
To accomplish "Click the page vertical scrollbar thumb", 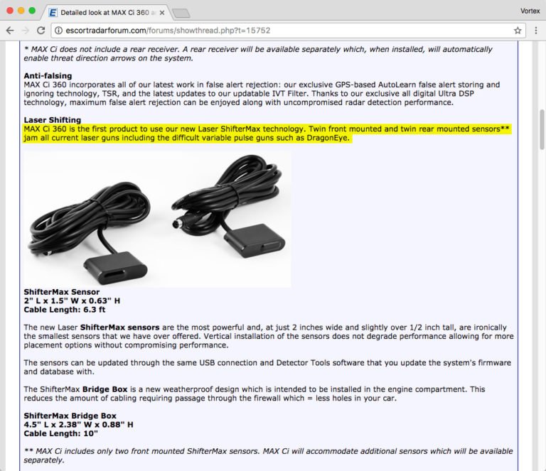I will (542, 129).
